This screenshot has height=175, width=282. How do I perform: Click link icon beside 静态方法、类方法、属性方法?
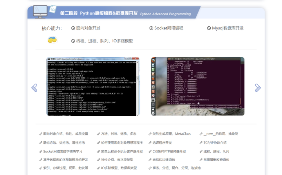[41, 143]
